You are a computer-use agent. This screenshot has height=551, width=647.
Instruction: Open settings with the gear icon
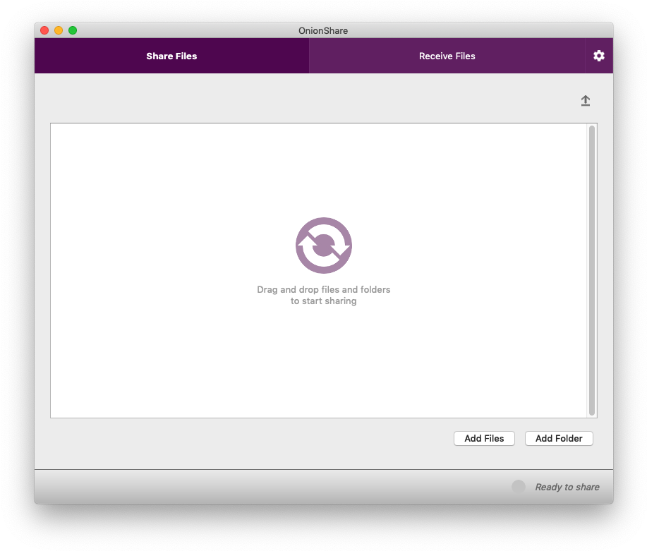tap(599, 56)
